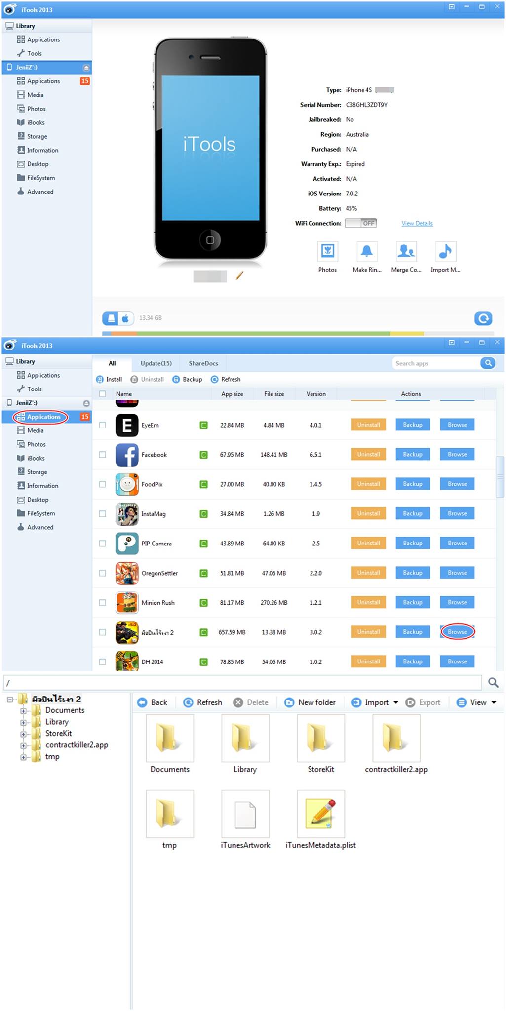Click the Make Ringtone bell icon
This screenshot has height=1011, width=506.
click(367, 251)
